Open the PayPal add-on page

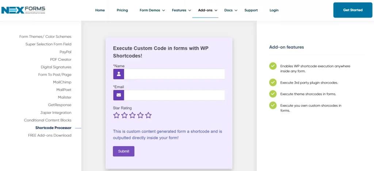coord(66,52)
